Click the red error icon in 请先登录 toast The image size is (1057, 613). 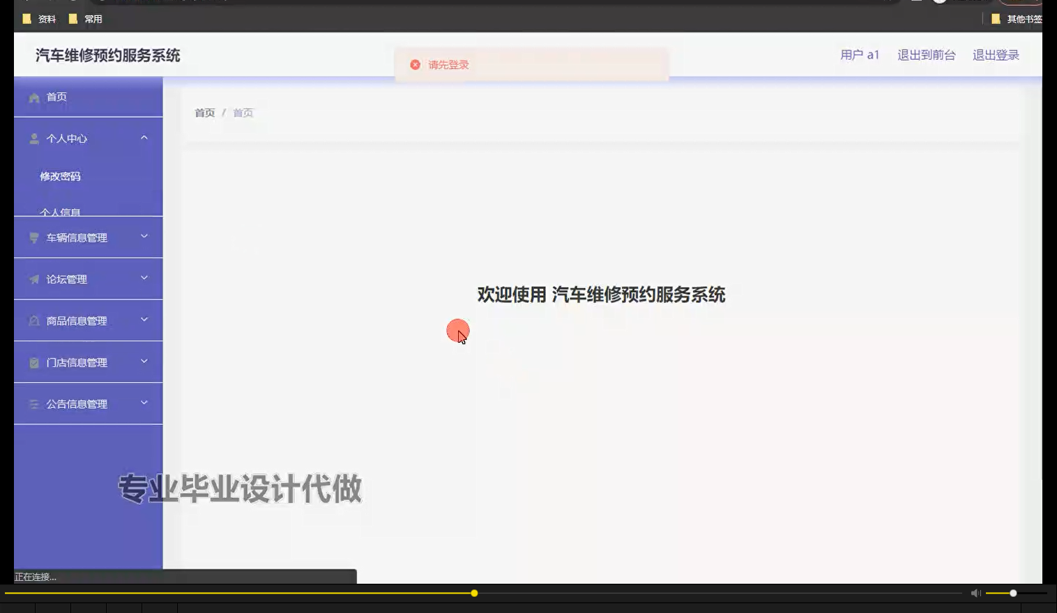point(415,65)
